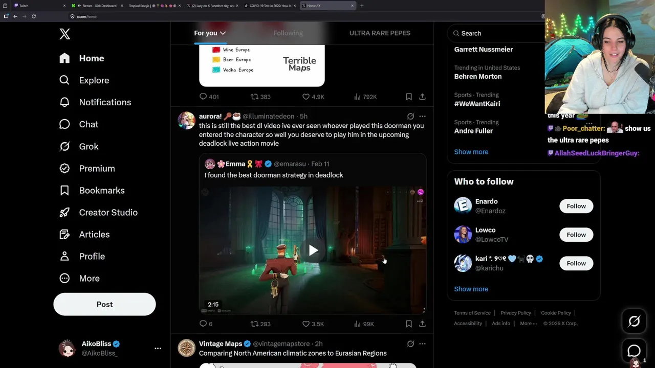Viewport: 655px width, 368px height.
Task: Click the X logo in the sidebar
Action: pos(64,34)
